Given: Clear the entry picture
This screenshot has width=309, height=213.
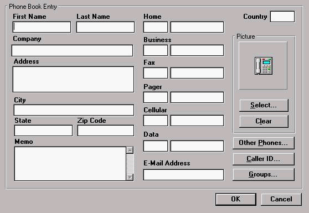Looking at the screenshot, I should coord(264,121).
